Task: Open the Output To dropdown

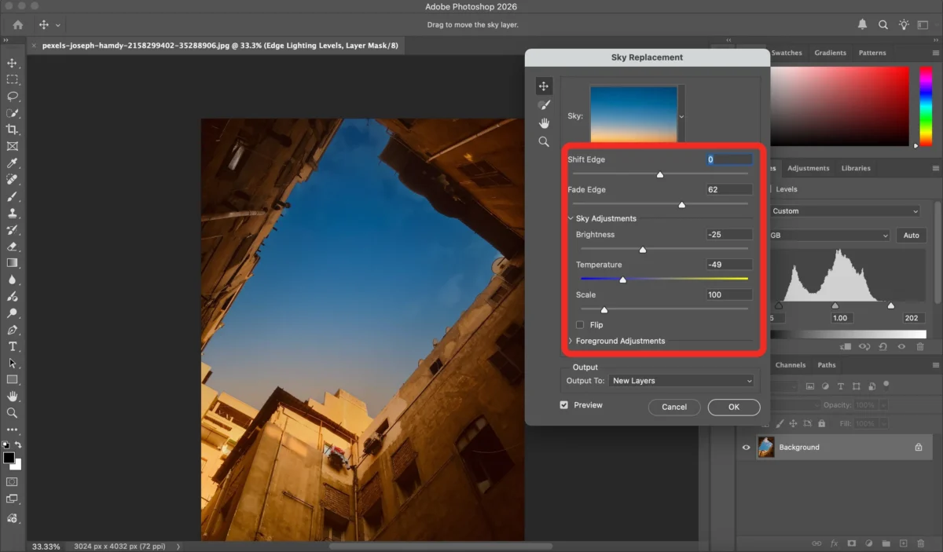Action: click(681, 381)
